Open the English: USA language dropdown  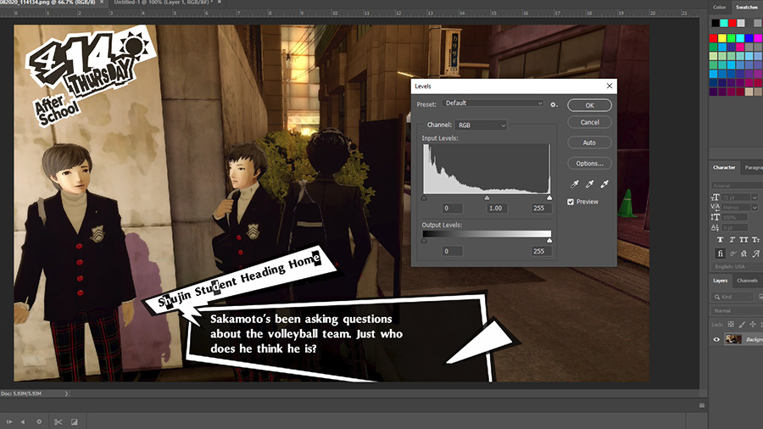pyautogui.click(x=737, y=266)
